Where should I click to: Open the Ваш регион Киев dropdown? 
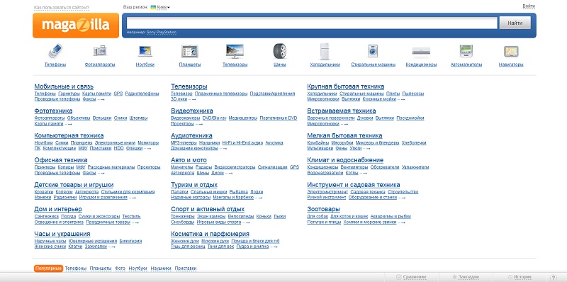pyautogui.click(x=160, y=7)
